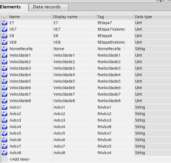The image size is (171, 163).
Task: Select the icon beside Aviso1
Action: pos(4,107)
